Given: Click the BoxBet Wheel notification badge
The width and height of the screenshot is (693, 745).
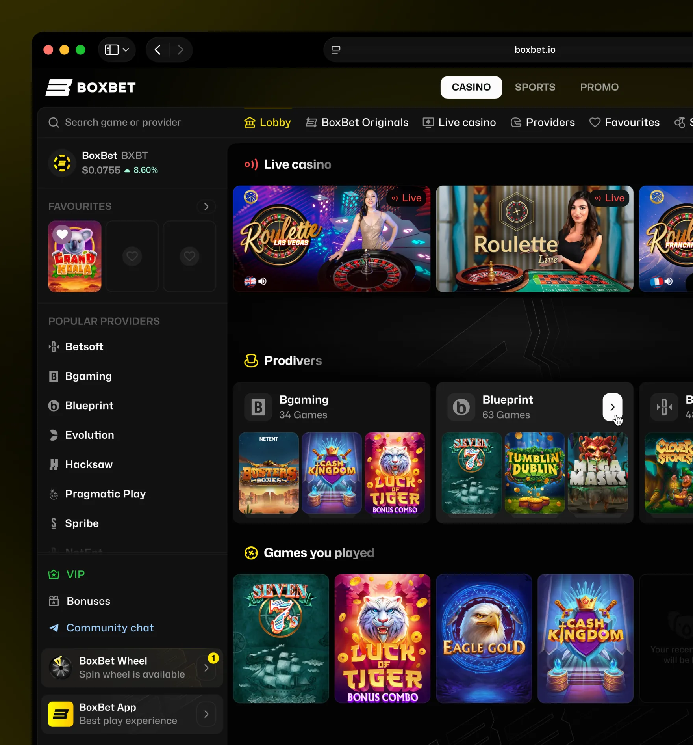Looking at the screenshot, I should pos(213,658).
